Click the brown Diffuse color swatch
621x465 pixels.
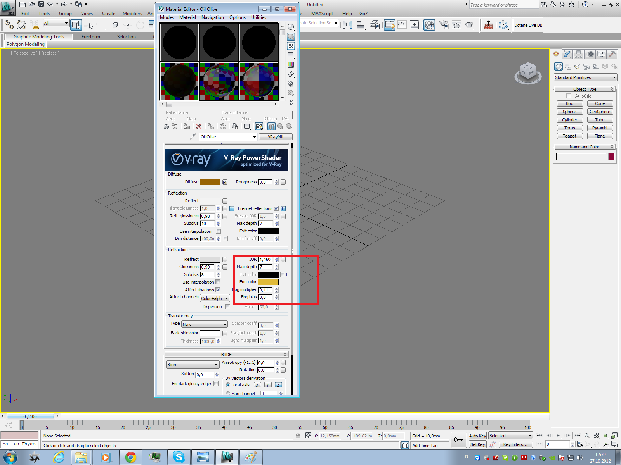point(210,182)
